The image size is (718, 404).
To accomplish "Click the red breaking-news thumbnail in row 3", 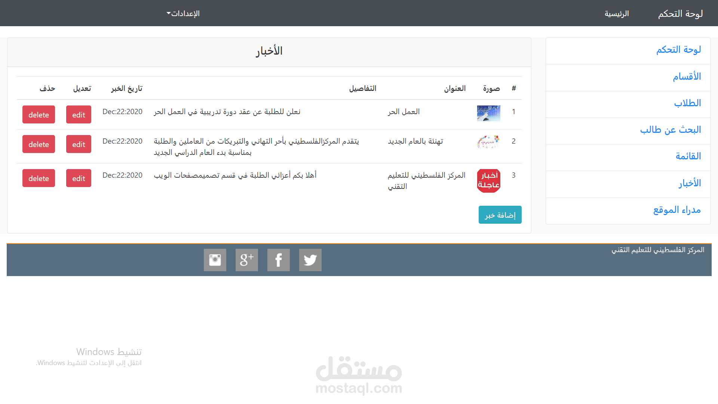I will (488, 181).
